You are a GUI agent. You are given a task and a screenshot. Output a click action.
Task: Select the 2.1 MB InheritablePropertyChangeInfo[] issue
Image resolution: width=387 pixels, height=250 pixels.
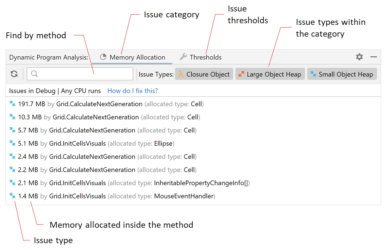[x=129, y=183]
